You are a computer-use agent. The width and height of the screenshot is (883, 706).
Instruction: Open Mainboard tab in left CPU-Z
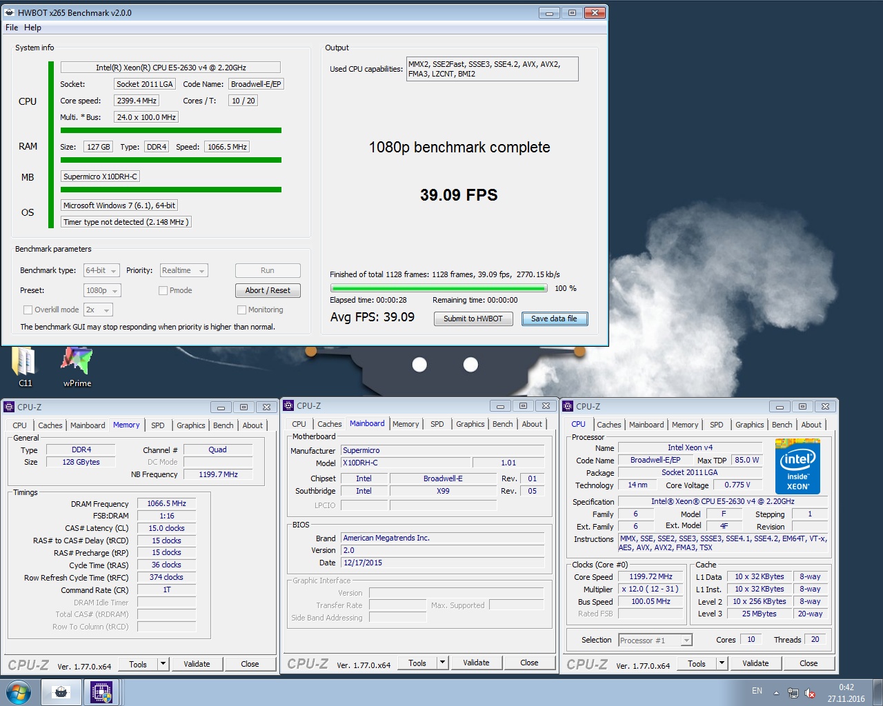point(88,425)
